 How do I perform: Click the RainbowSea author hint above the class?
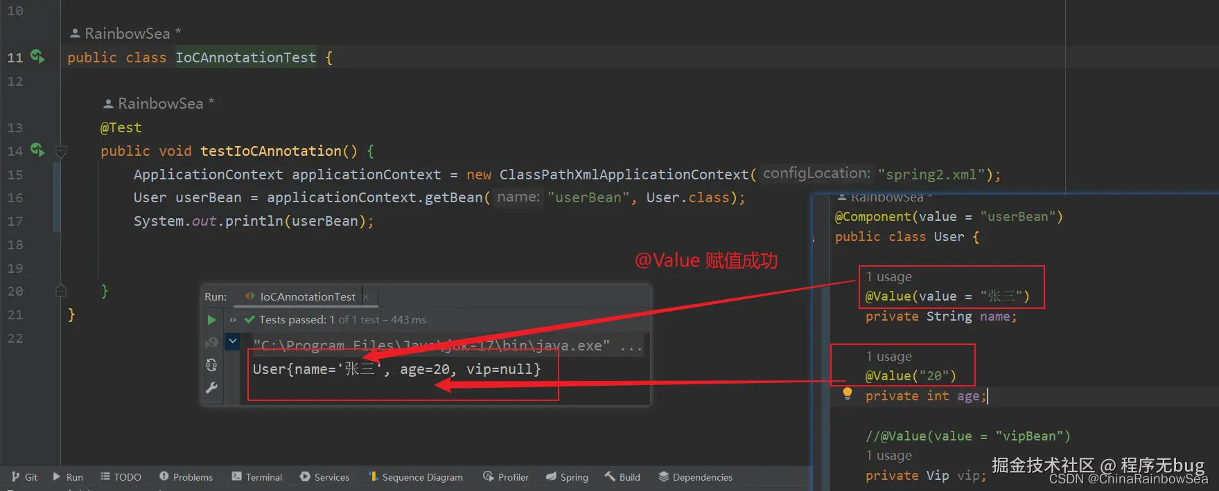[x=125, y=33]
